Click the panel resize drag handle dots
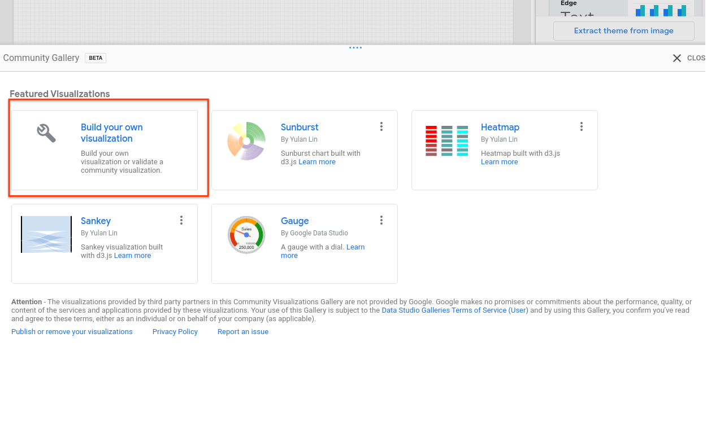 coord(355,48)
